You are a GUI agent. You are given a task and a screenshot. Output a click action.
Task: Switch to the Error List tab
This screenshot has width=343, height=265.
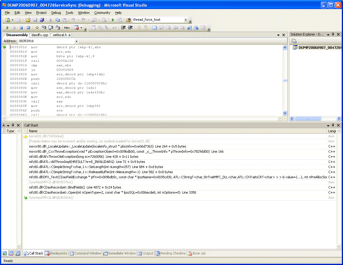tap(197, 253)
